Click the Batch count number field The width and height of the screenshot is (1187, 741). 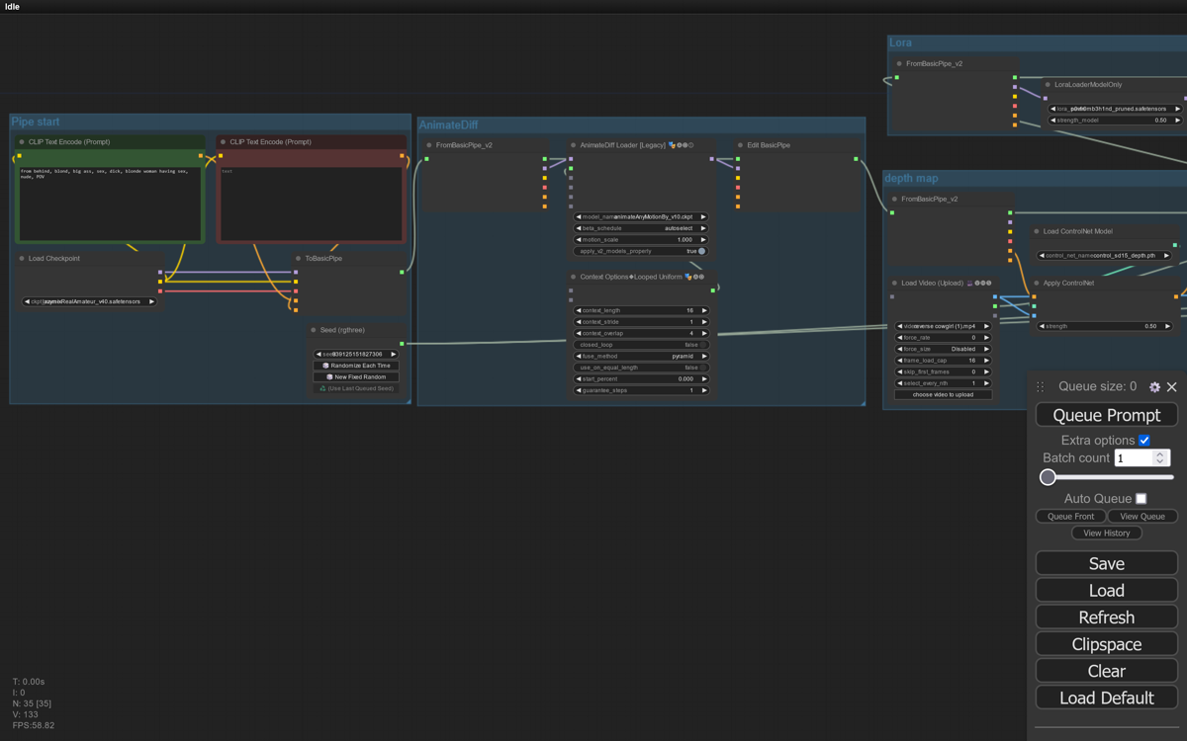(1134, 458)
